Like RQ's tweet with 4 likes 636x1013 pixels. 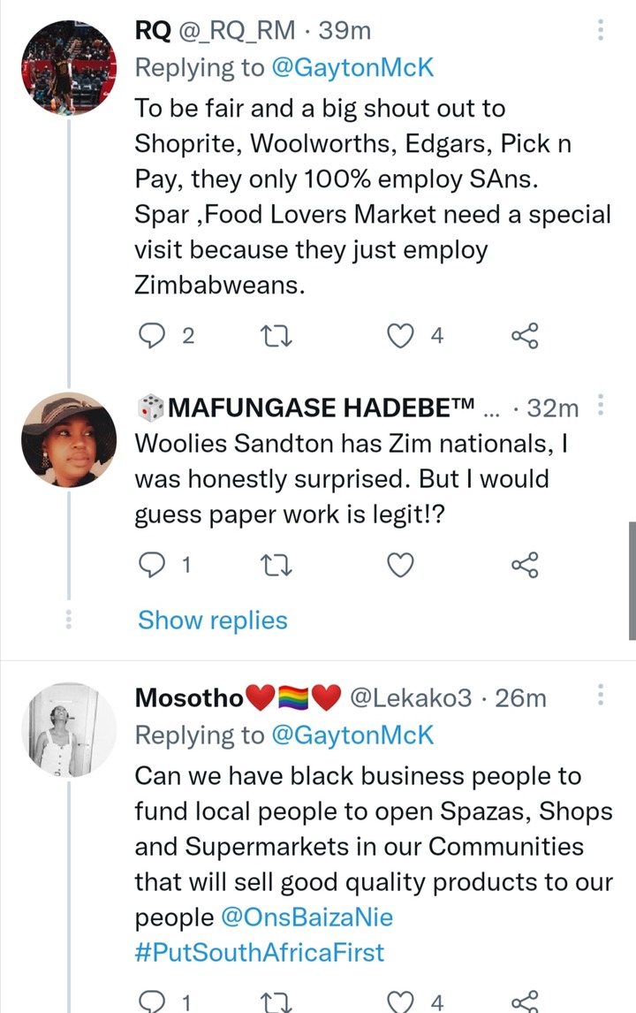[399, 336]
